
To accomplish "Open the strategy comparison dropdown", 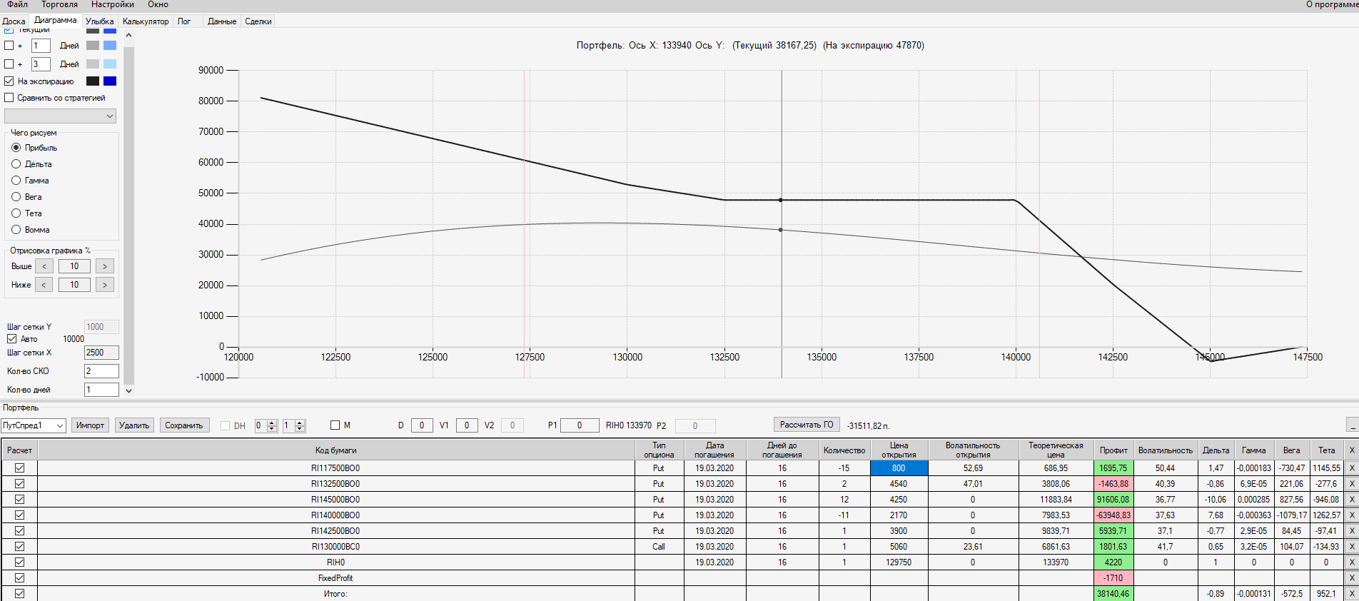I will click(60, 116).
